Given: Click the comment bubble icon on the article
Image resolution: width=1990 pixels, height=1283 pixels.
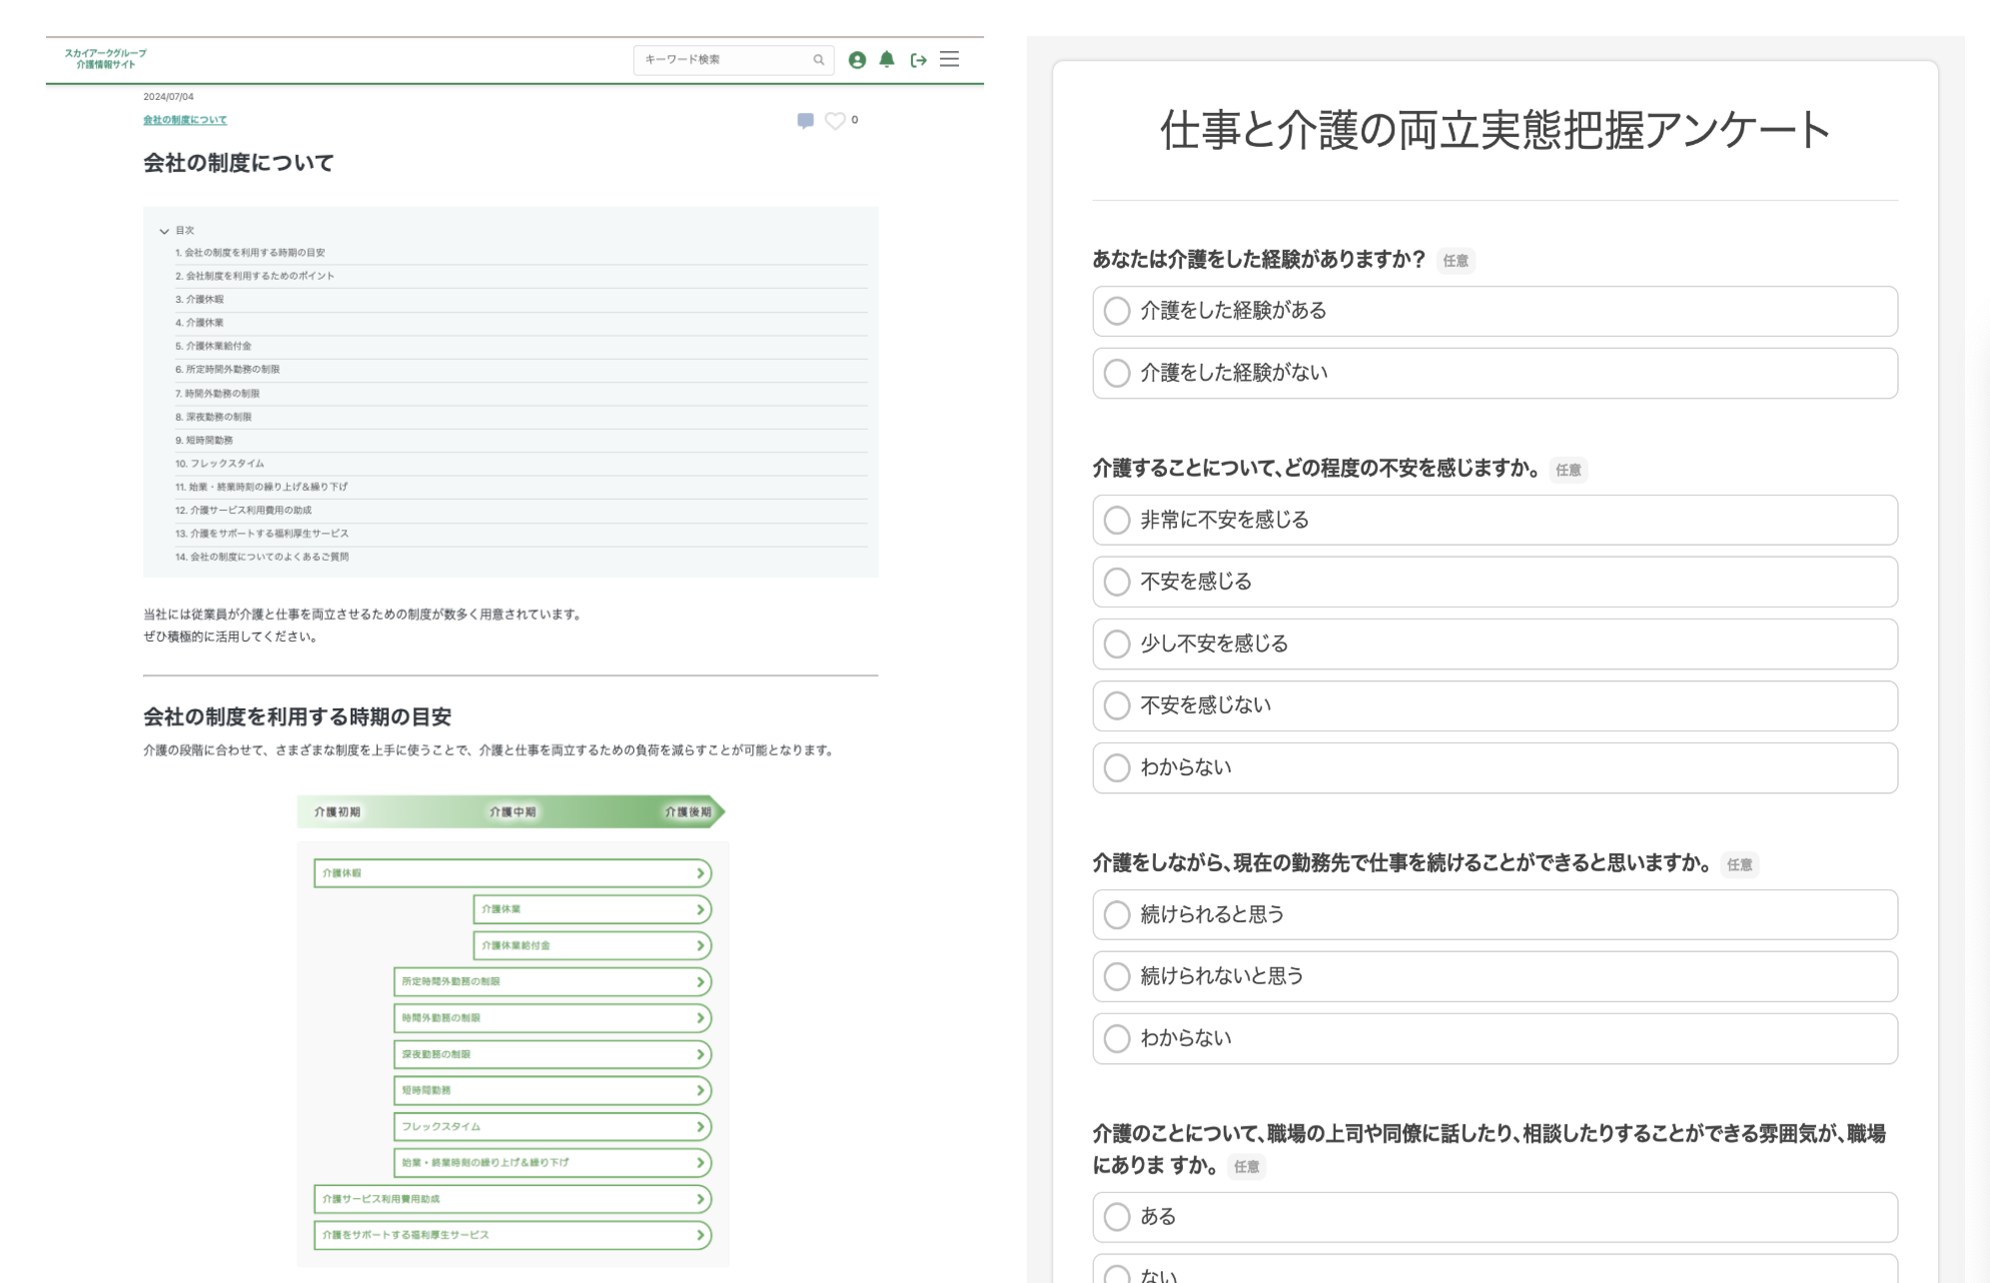Looking at the screenshot, I should tap(805, 119).
